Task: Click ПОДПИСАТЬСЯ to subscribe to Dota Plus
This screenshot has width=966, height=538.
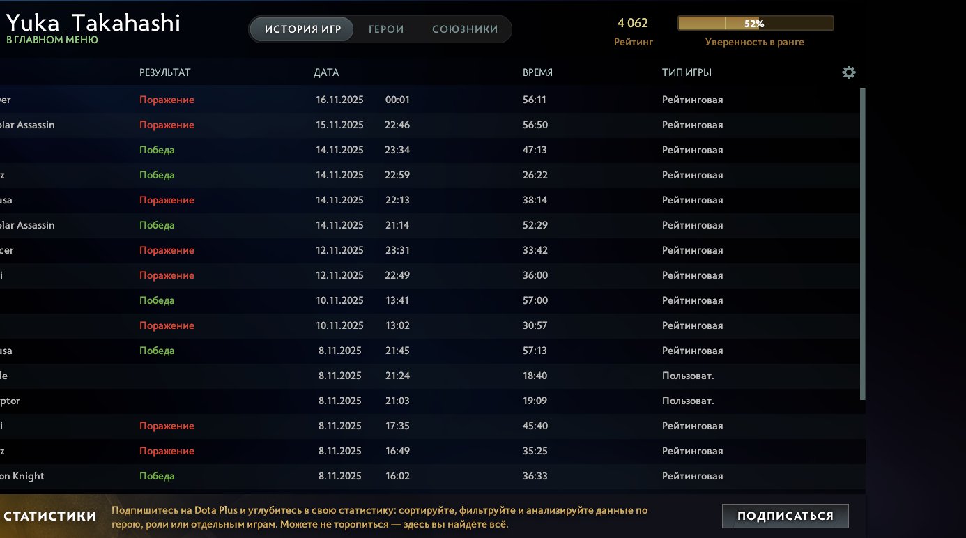Action: pos(785,516)
